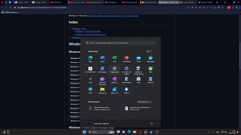Open the Часы clock app
The width and height of the screenshot is (241, 135).
(139, 80)
